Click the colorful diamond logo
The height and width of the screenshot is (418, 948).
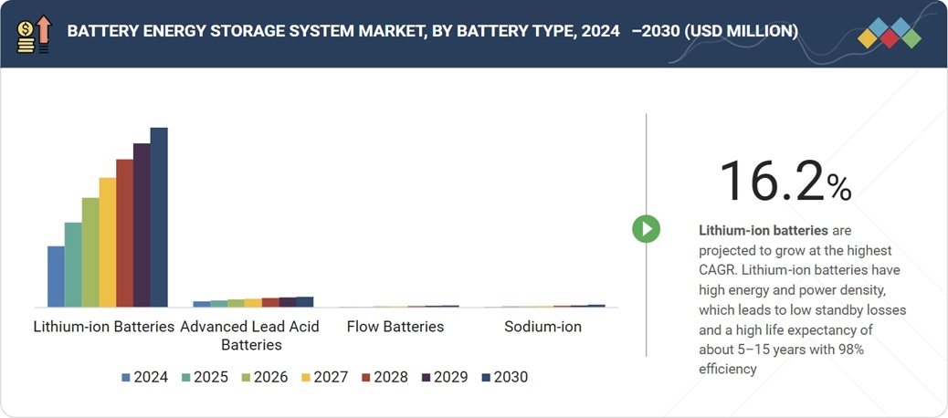click(x=890, y=33)
